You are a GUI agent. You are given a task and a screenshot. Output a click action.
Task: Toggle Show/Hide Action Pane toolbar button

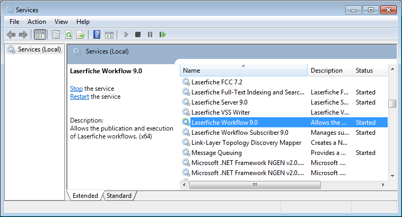tap(109, 34)
